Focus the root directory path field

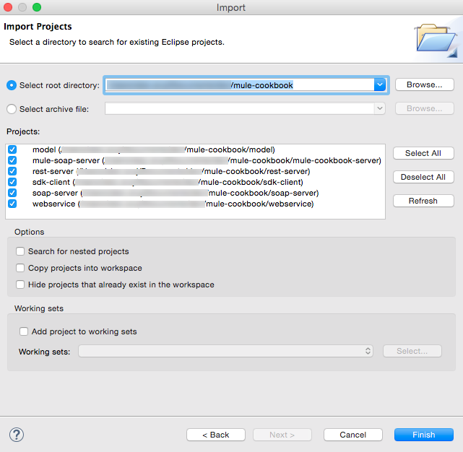(240, 85)
